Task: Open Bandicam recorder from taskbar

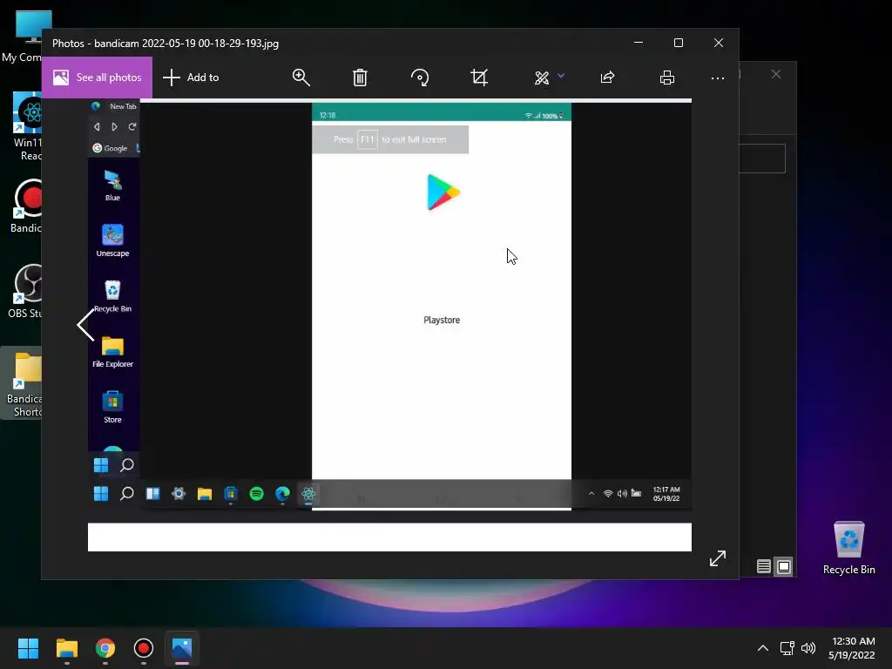Action: click(x=144, y=648)
